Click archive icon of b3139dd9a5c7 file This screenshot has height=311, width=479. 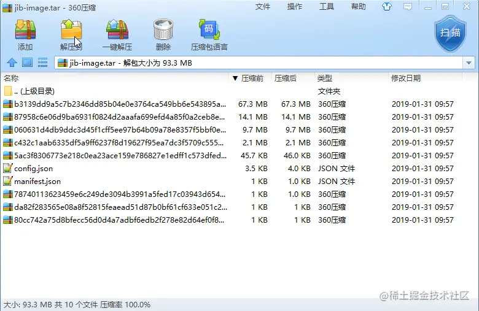click(x=7, y=104)
